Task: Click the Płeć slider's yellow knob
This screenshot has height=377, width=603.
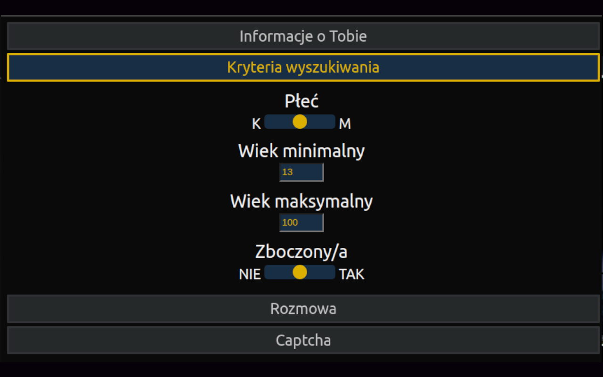Action: click(x=300, y=122)
